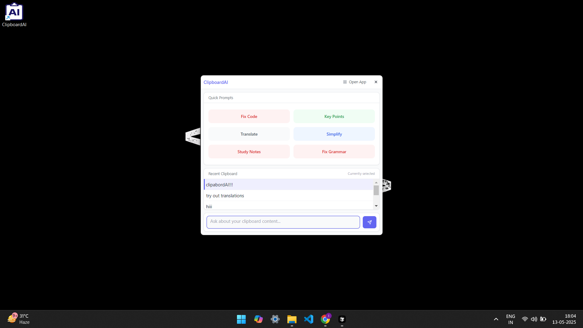Choose the Simplify quick prompt
Viewport: 583px width, 328px height.
[x=334, y=134]
